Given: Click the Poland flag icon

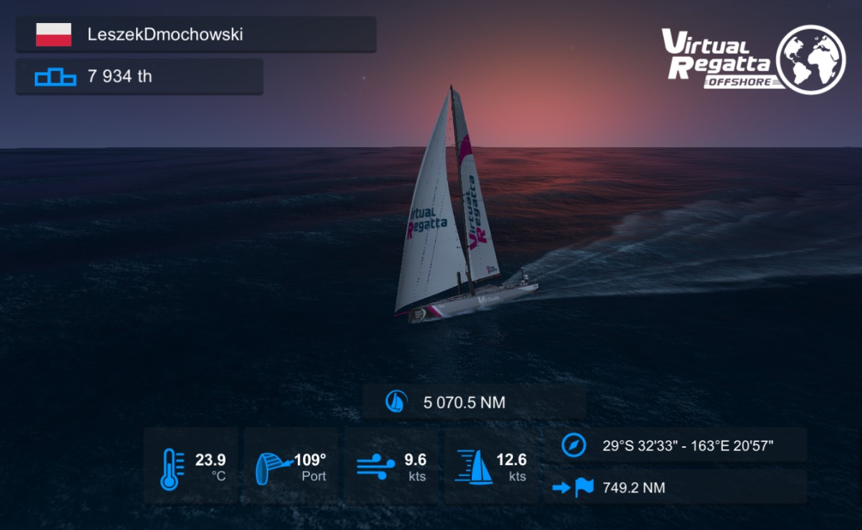Looking at the screenshot, I should [54, 34].
